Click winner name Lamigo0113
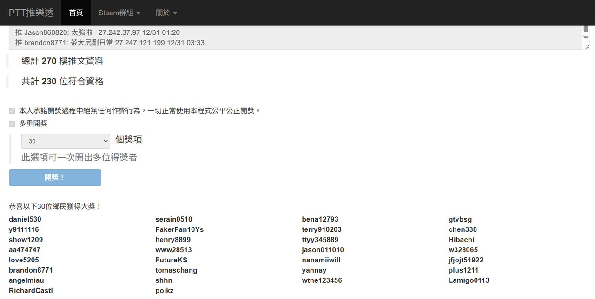 tap(469, 280)
